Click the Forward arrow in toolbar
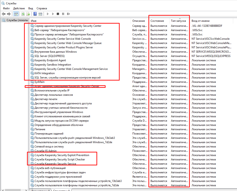 point(9,14)
